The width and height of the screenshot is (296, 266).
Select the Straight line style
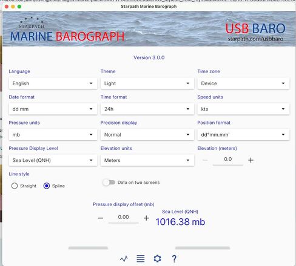point(15,186)
